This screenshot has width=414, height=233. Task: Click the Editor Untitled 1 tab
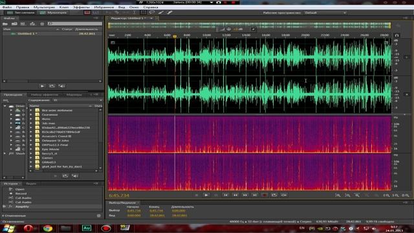tap(127, 18)
